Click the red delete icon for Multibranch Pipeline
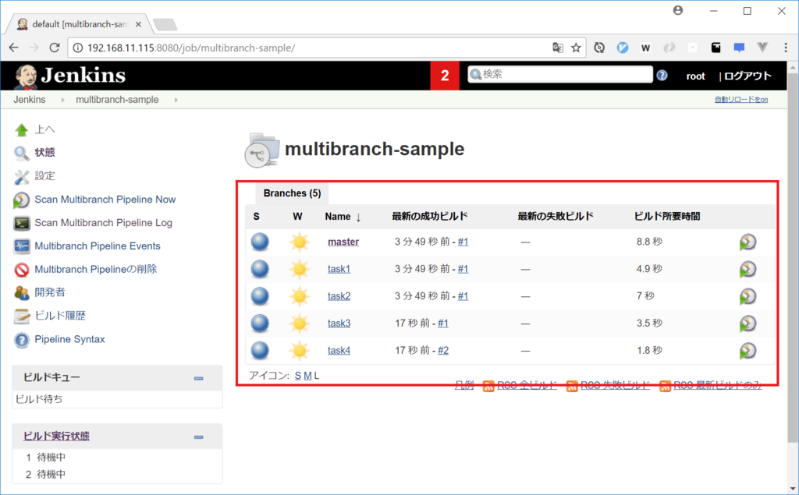Screen dimensions: 799x495 coord(21,270)
